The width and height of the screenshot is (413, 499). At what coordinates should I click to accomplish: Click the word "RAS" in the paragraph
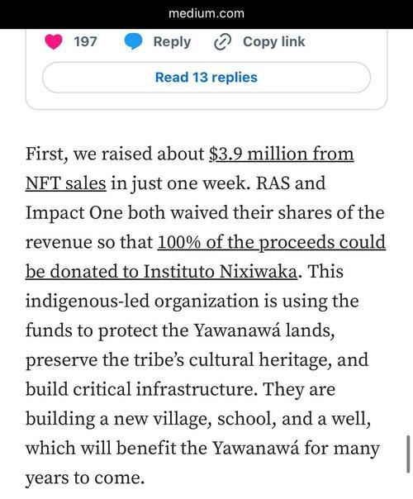[273, 183]
